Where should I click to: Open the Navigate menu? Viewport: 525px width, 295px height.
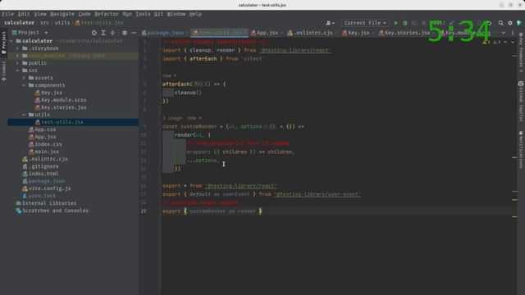pyautogui.click(x=62, y=14)
